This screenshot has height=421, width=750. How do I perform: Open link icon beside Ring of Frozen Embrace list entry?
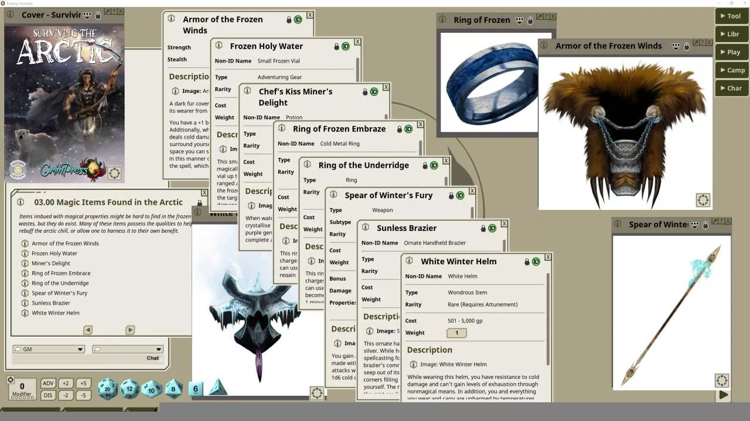(25, 273)
